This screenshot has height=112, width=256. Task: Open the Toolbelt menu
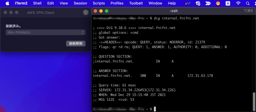(x=136, y=3)
